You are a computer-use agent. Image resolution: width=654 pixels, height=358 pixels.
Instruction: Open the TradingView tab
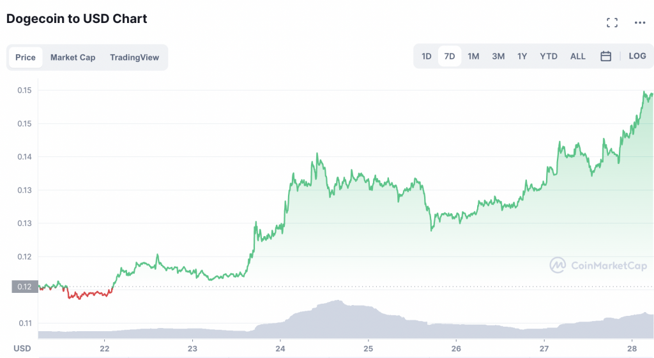(x=134, y=57)
